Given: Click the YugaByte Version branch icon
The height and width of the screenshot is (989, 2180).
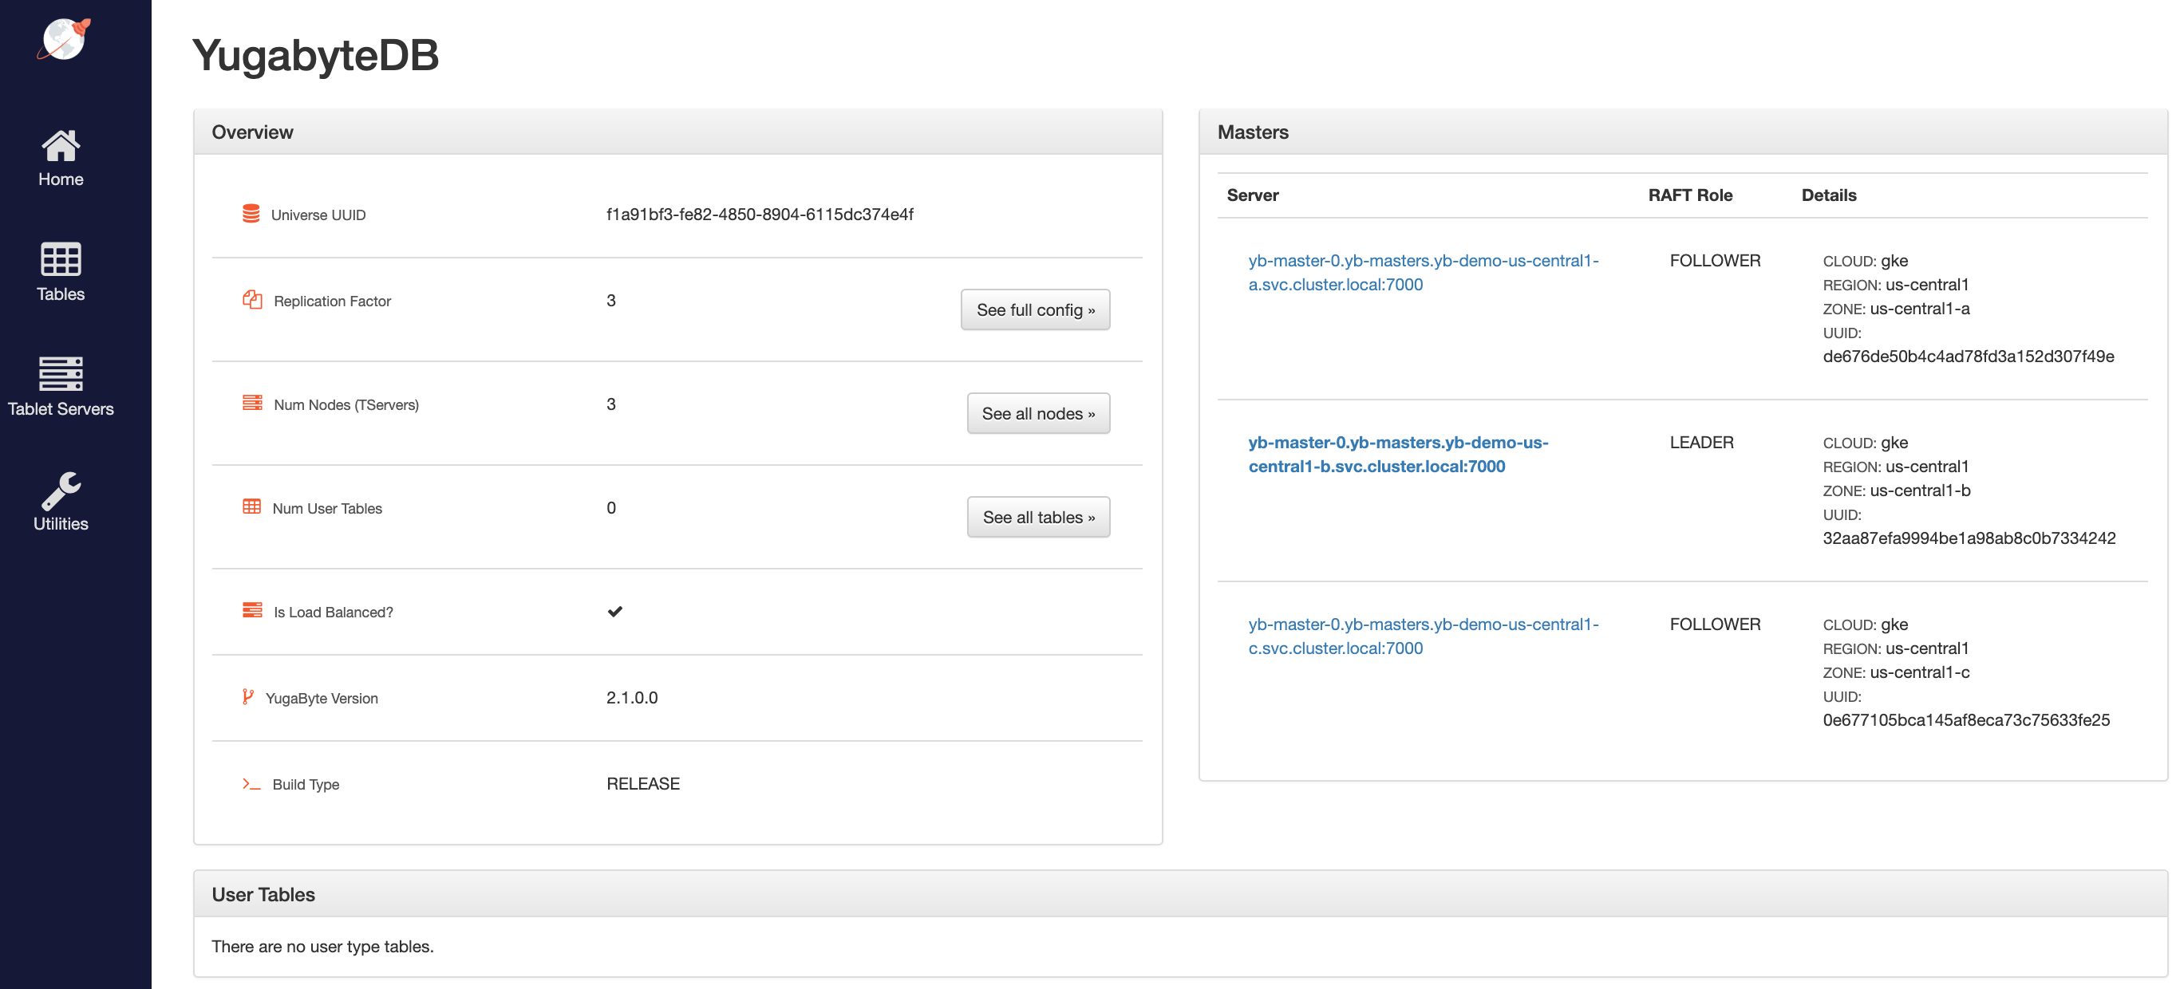Looking at the screenshot, I should [x=247, y=696].
